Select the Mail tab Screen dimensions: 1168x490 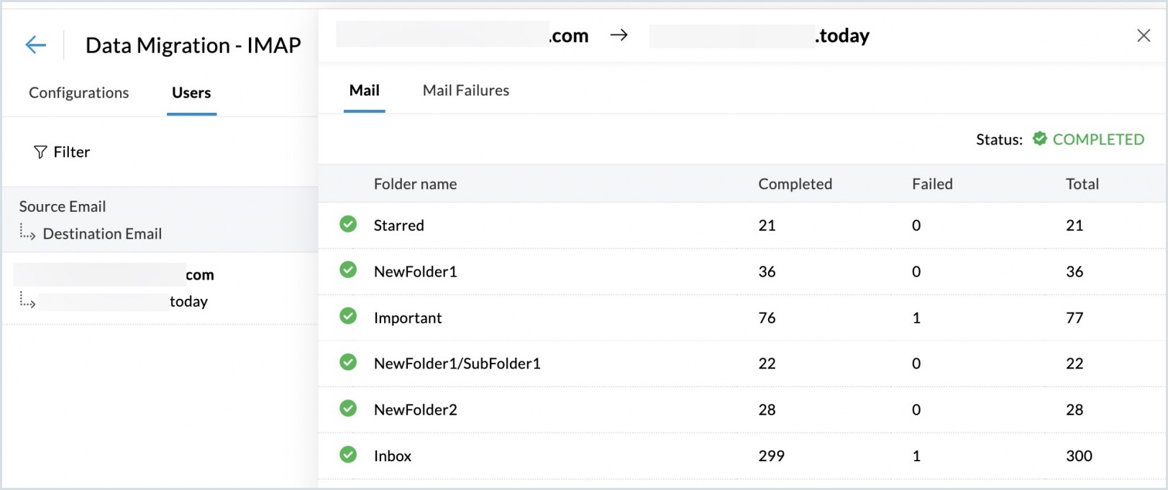pos(364,91)
